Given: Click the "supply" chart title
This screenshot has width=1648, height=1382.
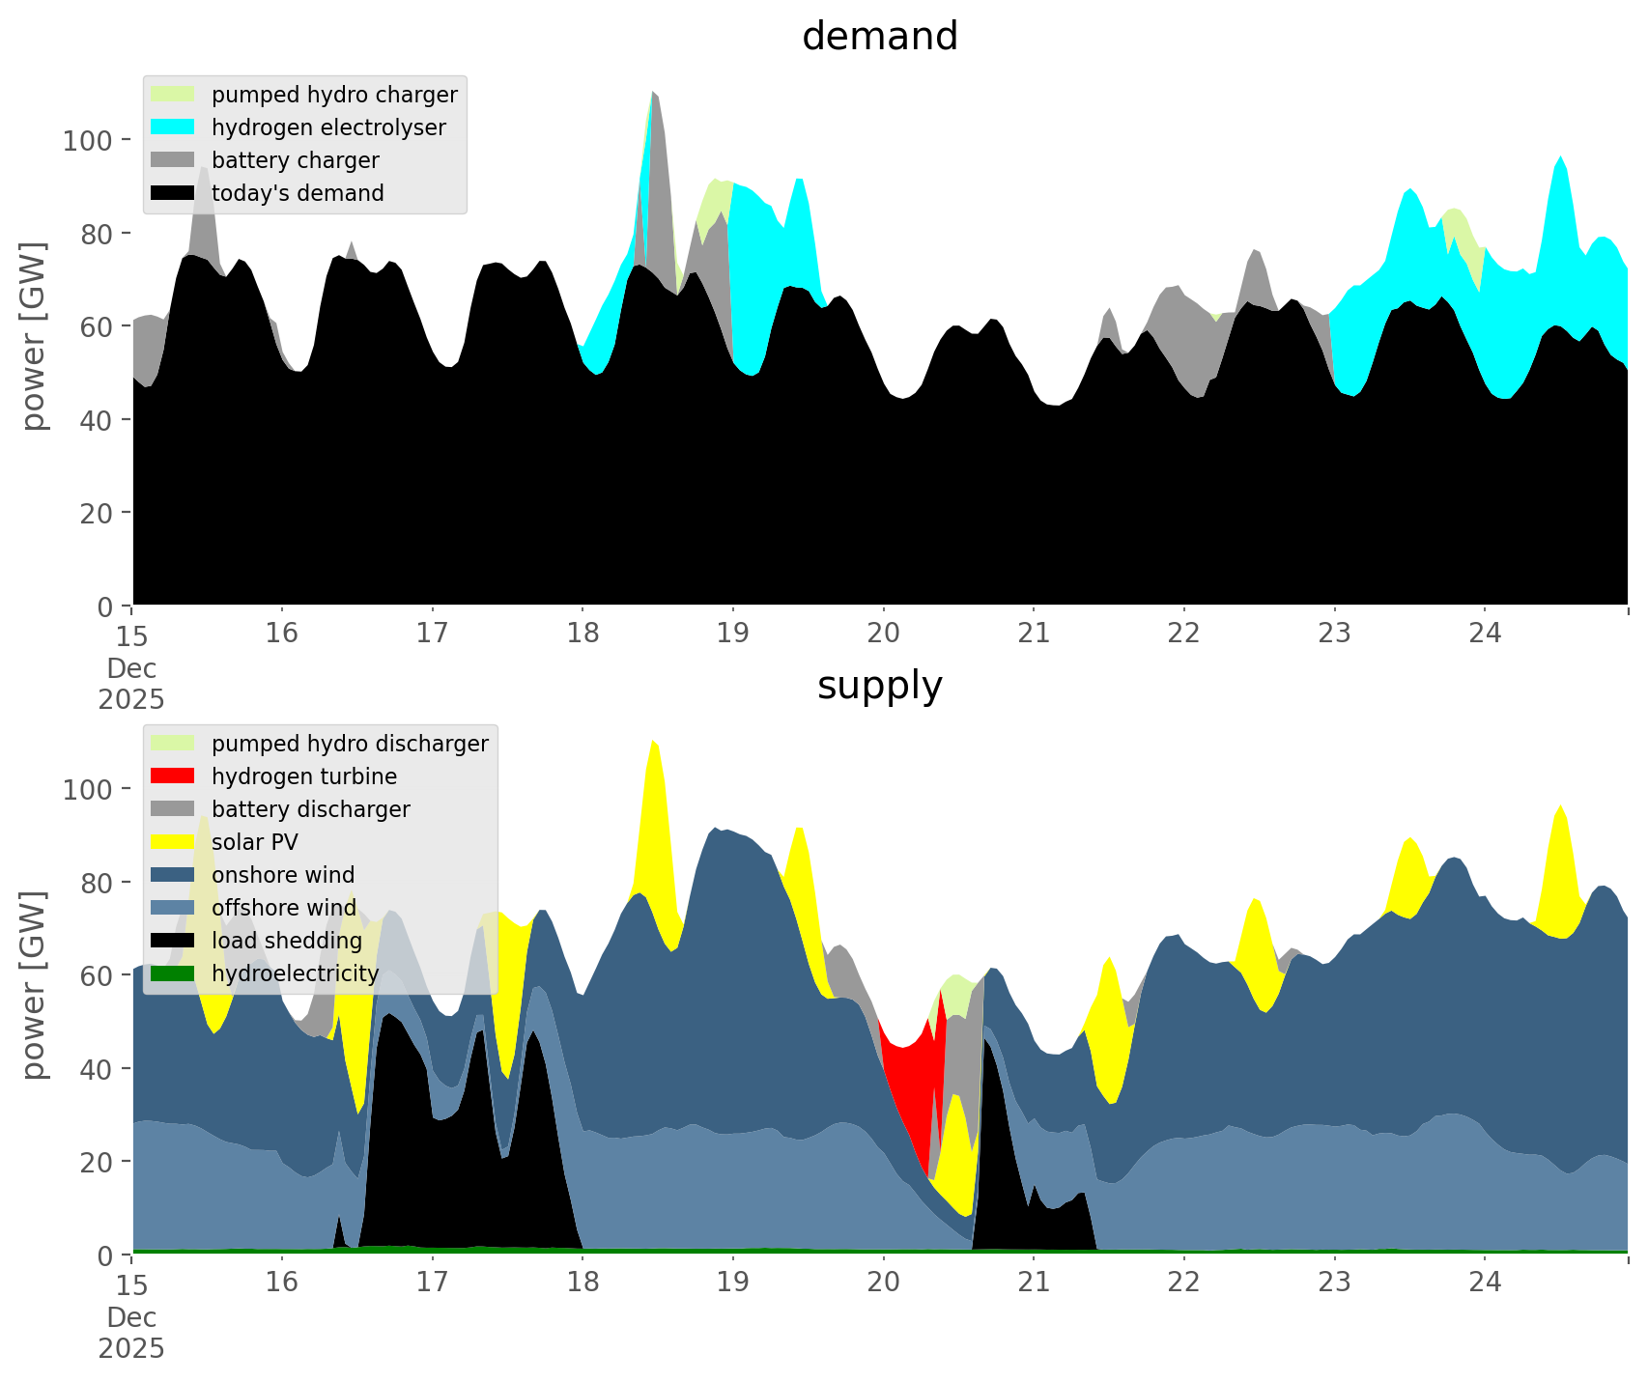Looking at the screenshot, I should 879,686.
